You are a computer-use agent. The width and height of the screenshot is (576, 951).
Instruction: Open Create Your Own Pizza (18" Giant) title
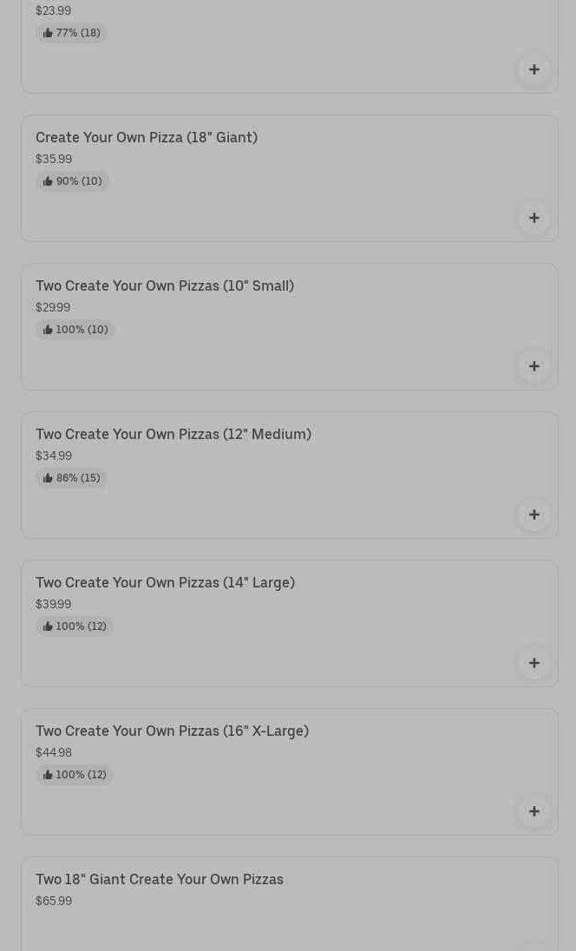pyautogui.click(x=147, y=138)
